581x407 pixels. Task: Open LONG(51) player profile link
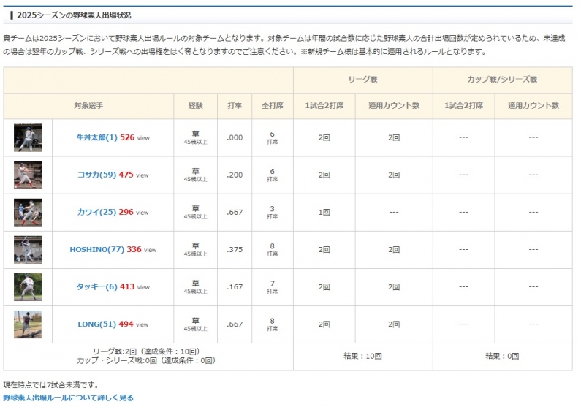(x=97, y=324)
